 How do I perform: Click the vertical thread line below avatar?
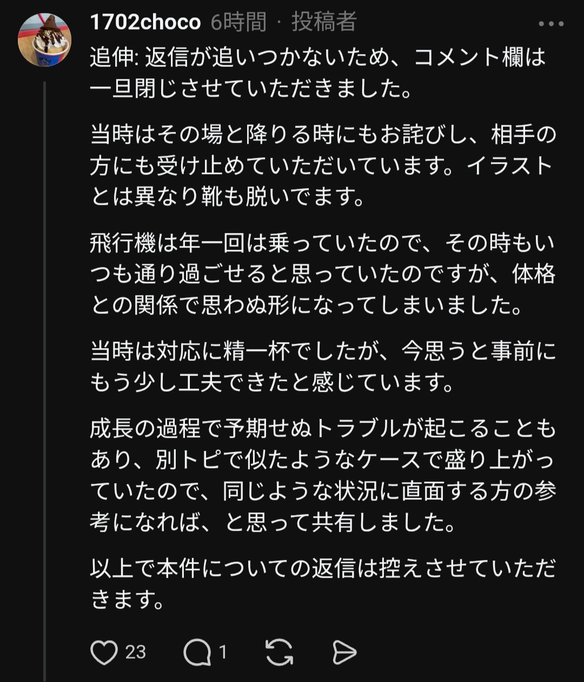click(x=45, y=378)
